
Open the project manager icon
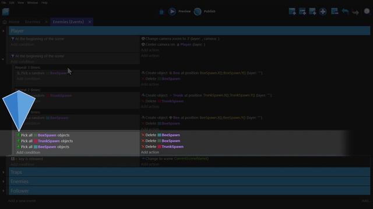pyautogui.click(x=5, y=12)
